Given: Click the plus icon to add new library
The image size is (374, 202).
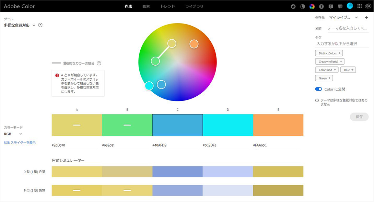Looking at the screenshot, I should click(366, 17).
